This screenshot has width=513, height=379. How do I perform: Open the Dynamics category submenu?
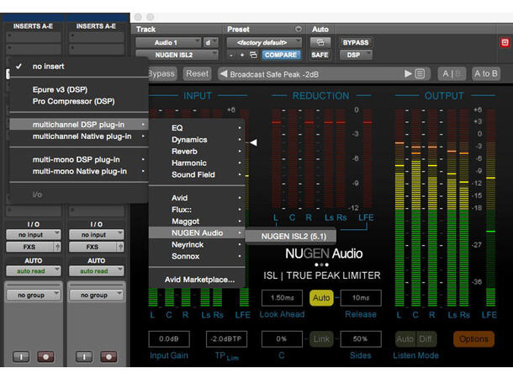[x=197, y=140]
